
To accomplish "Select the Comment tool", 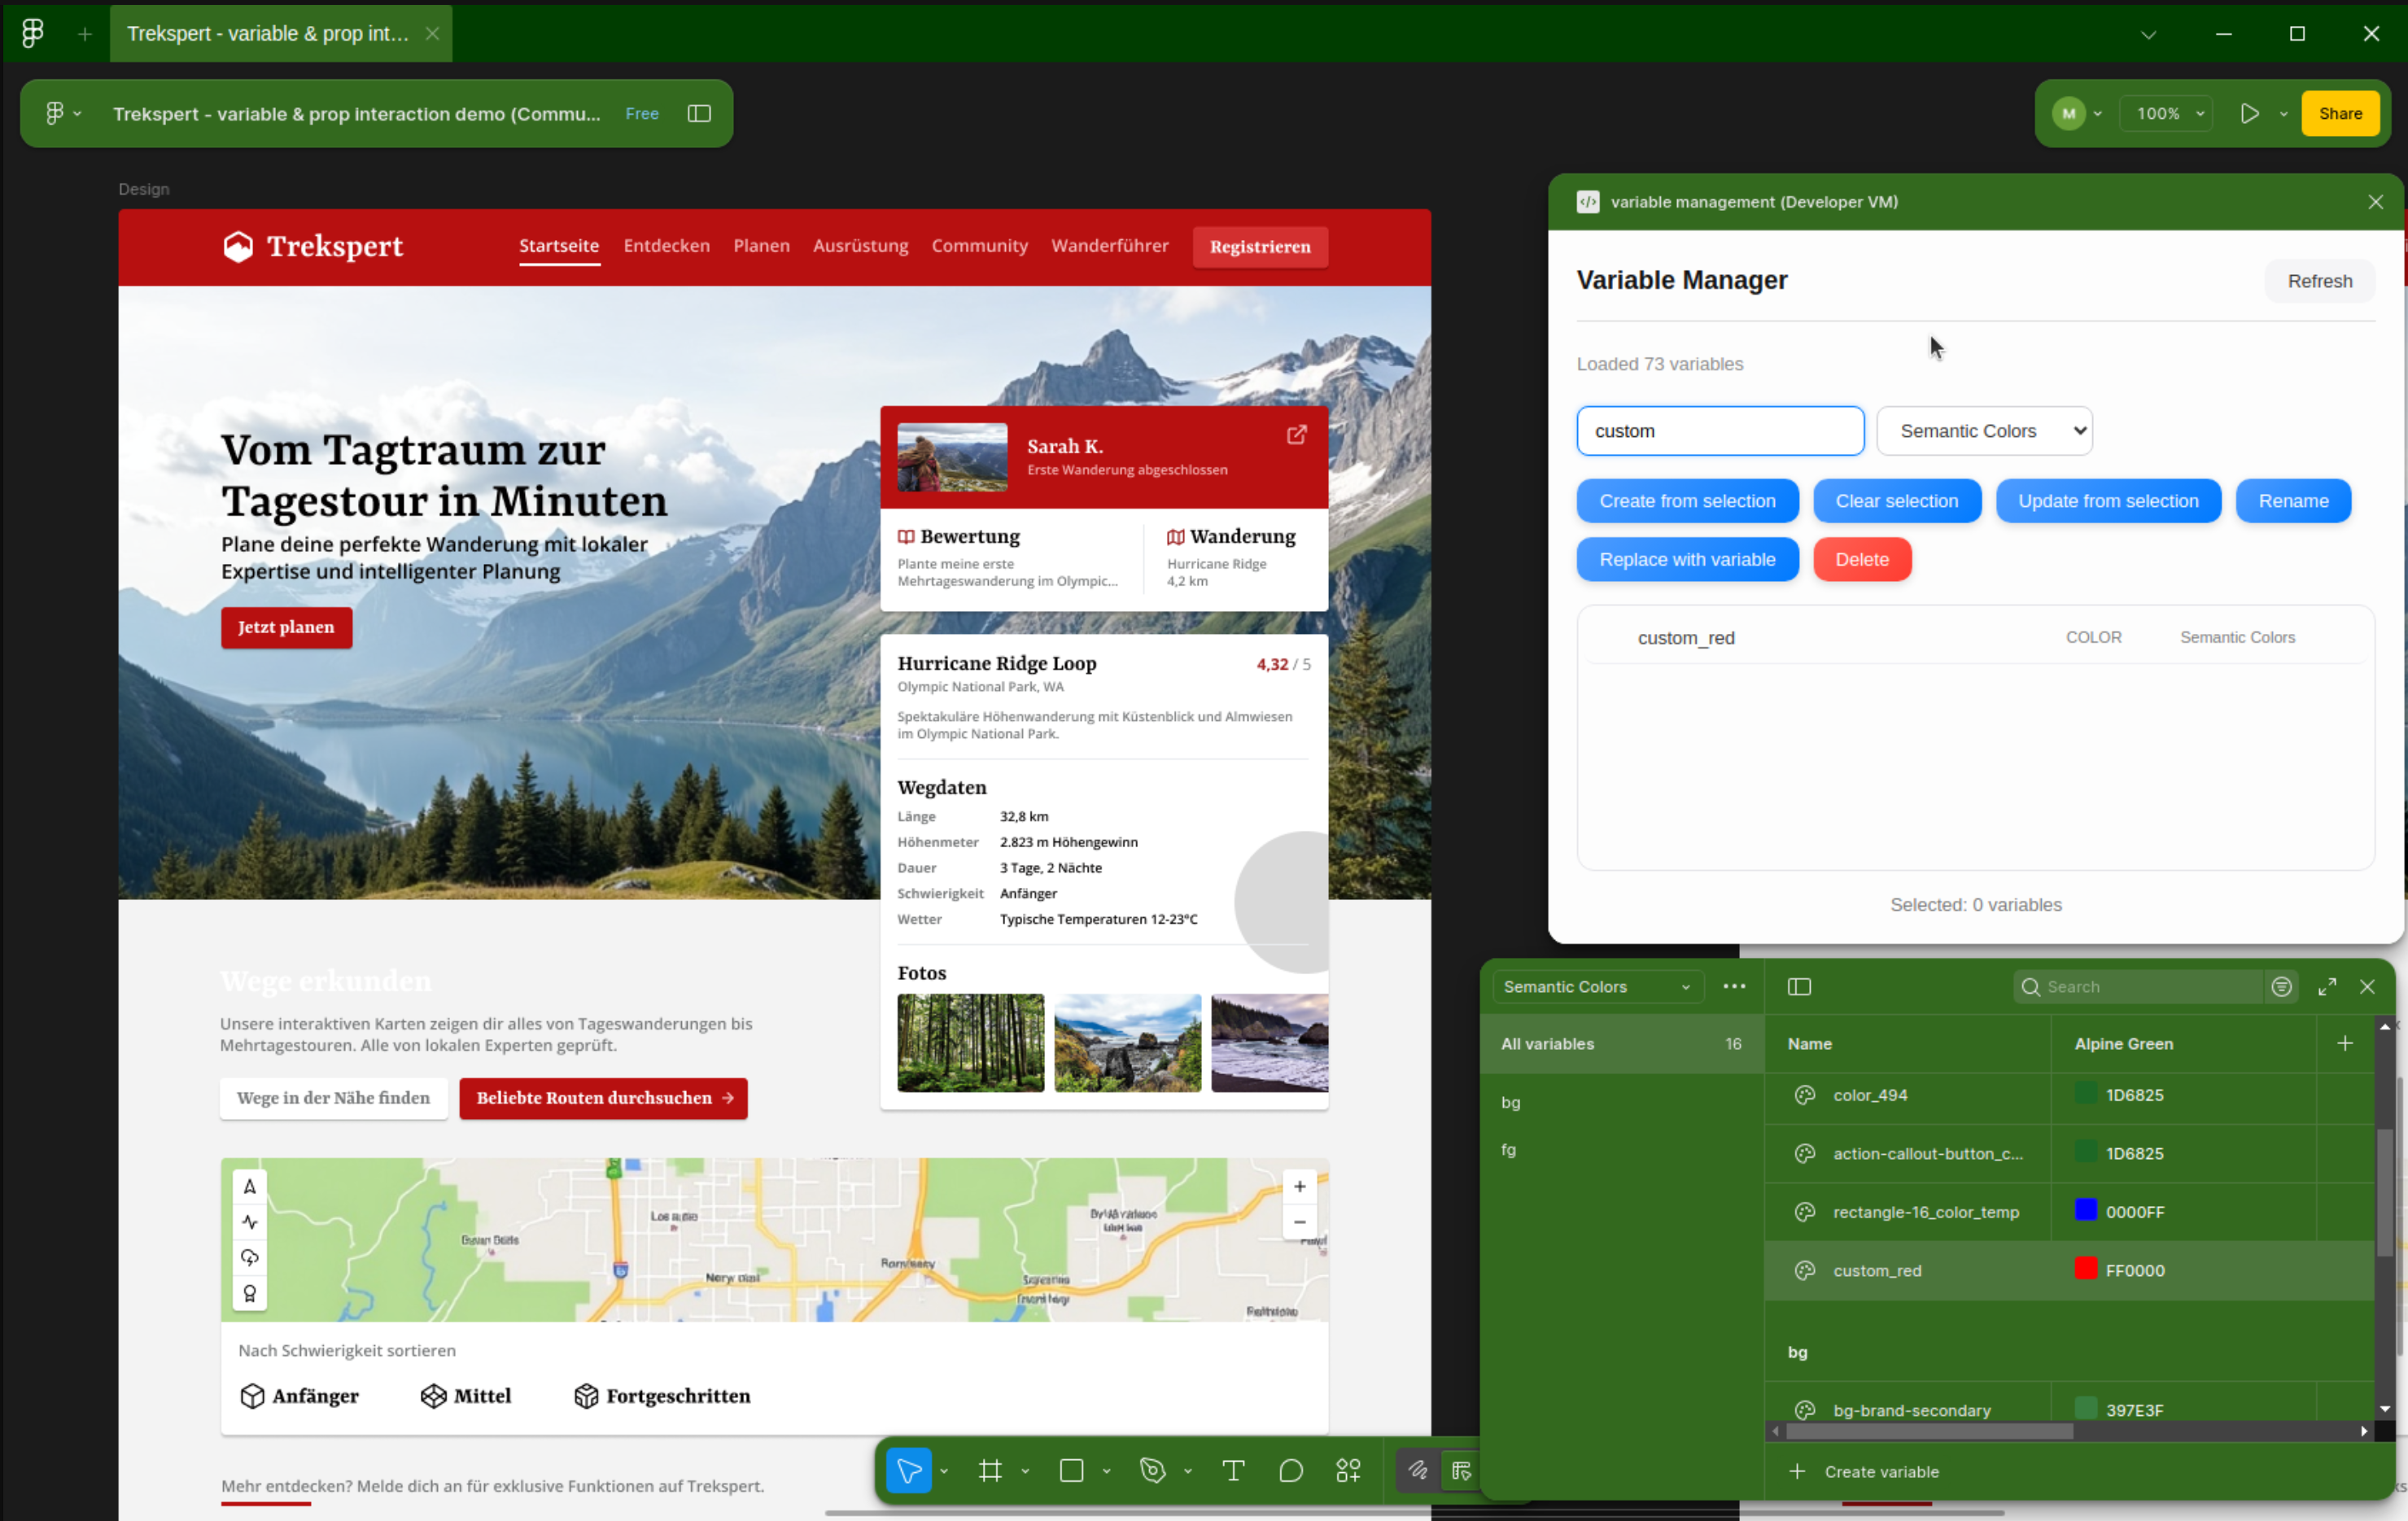I will coord(1291,1470).
